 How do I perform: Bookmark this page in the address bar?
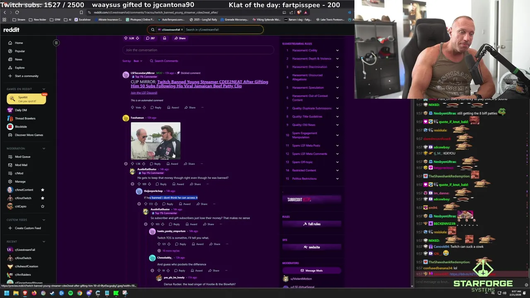point(81,12)
